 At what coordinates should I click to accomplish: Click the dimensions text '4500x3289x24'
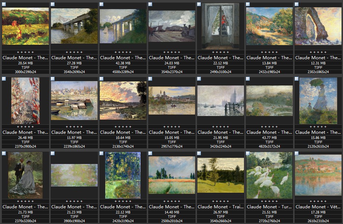click(x=123, y=72)
